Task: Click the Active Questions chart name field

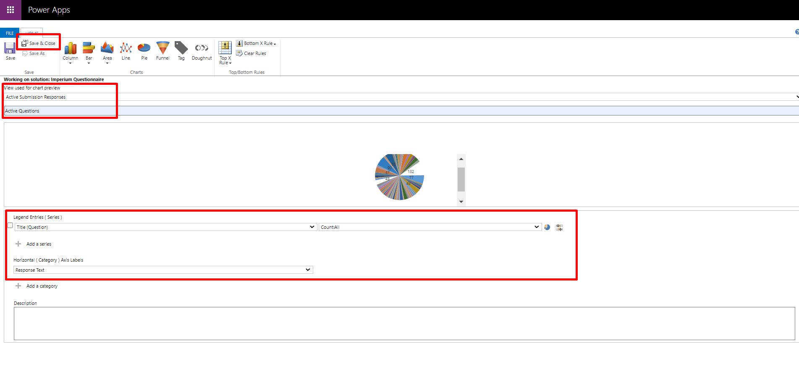Action: tap(401, 111)
